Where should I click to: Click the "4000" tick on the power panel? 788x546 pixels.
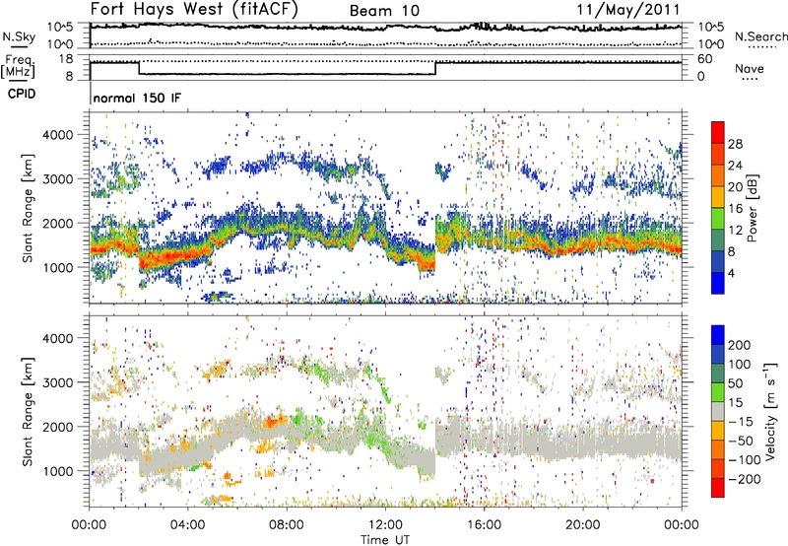click(x=57, y=135)
